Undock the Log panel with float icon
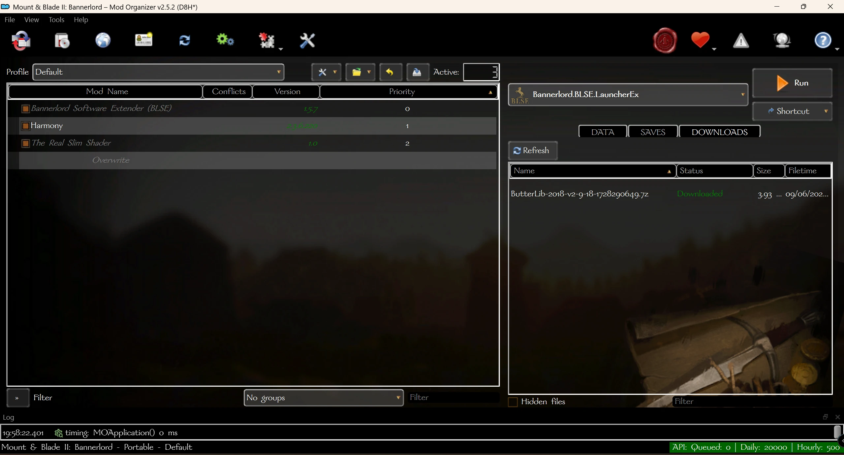 tap(825, 417)
